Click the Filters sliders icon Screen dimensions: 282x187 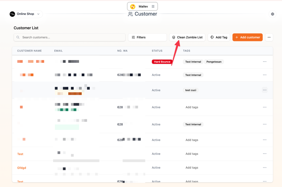(133, 37)
